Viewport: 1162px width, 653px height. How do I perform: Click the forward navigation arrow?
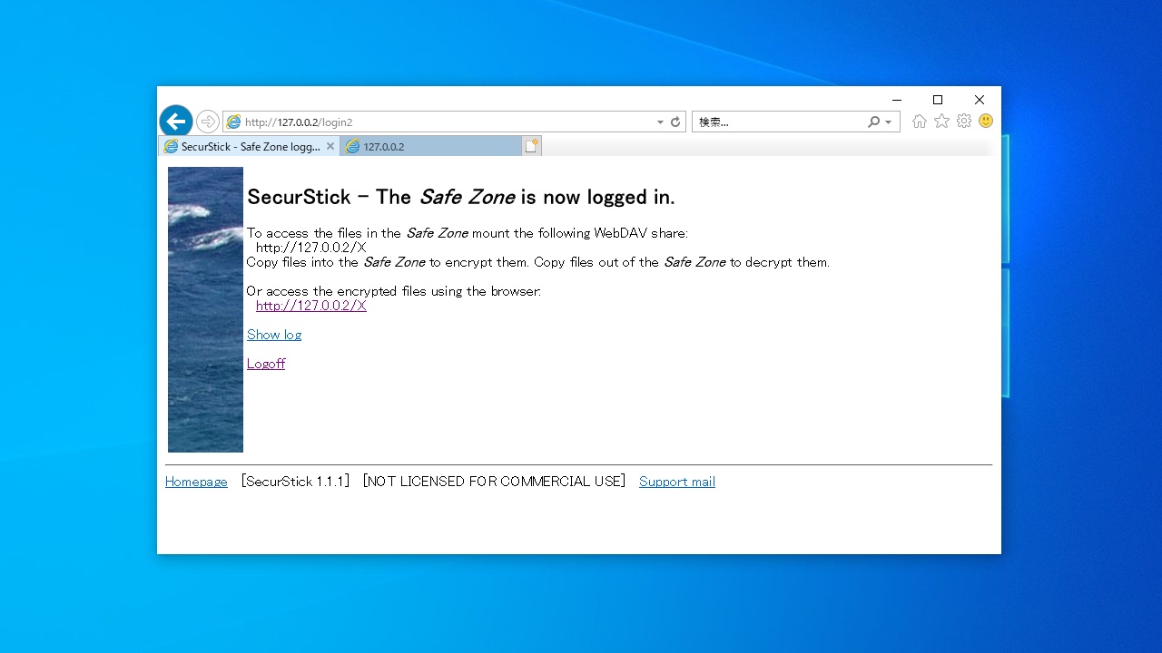tap(208, 122)
